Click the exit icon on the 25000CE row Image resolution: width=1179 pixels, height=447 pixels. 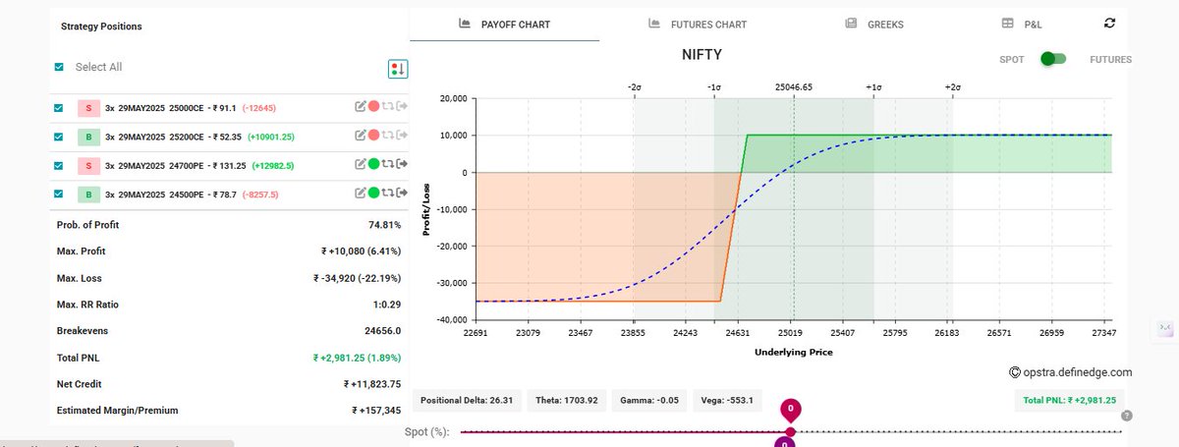(402, 106)
